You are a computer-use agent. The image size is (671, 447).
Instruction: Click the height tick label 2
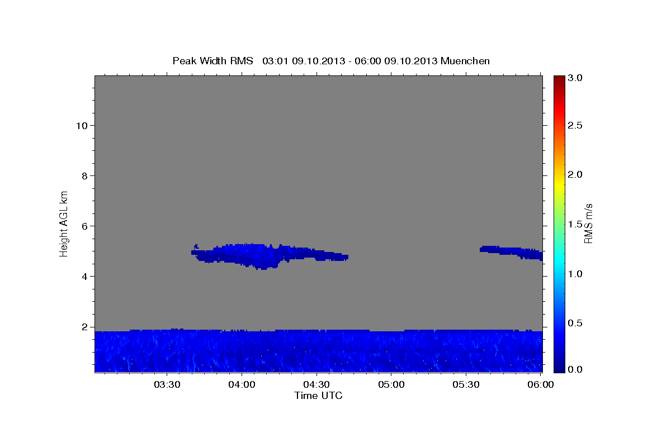click(x=84, y=326)
